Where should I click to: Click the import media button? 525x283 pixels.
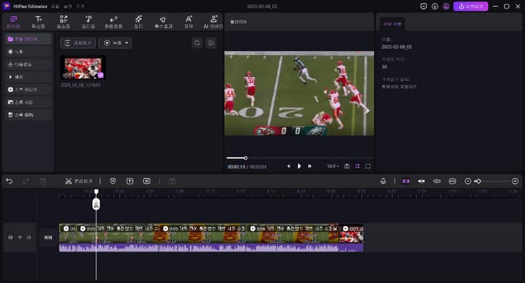point(78,43)
